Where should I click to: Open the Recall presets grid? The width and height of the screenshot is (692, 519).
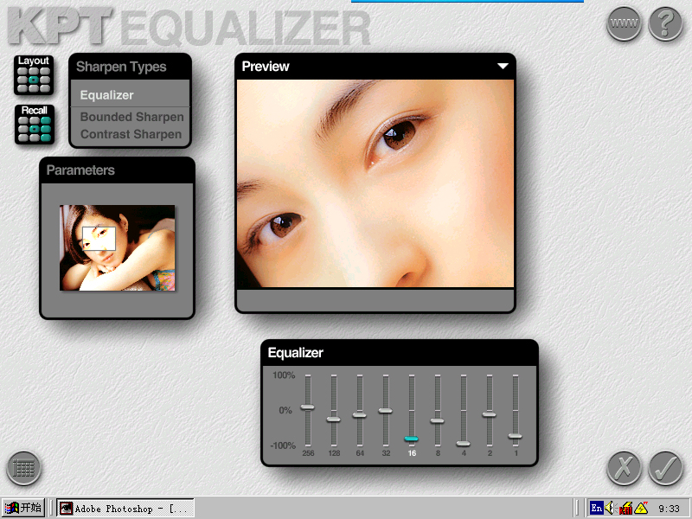click(34, 125)
